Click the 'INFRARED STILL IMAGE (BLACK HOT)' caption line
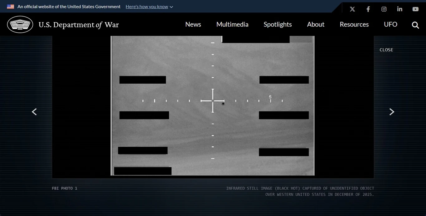The height and width of the screenshot is (216, 426). click(300, 188)
